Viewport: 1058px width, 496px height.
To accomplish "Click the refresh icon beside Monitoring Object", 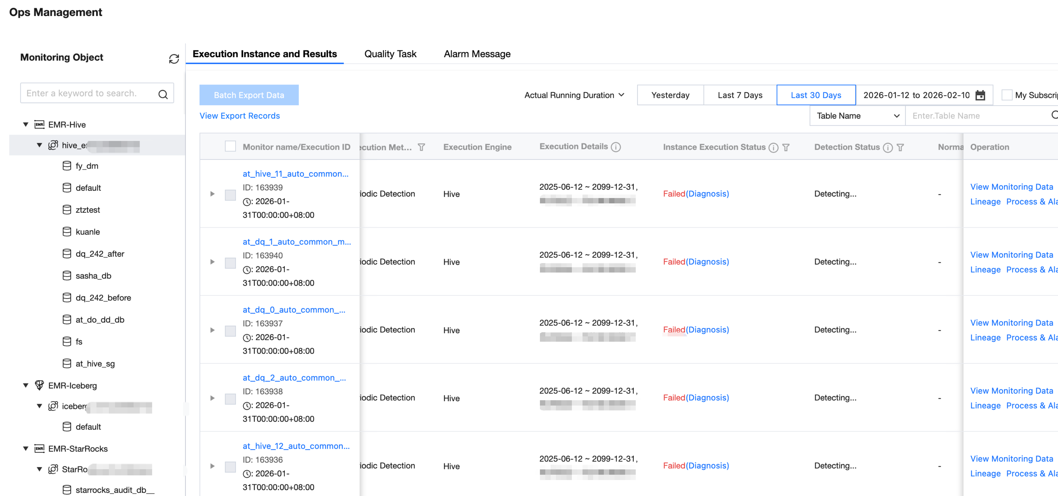I will (174, 59).
